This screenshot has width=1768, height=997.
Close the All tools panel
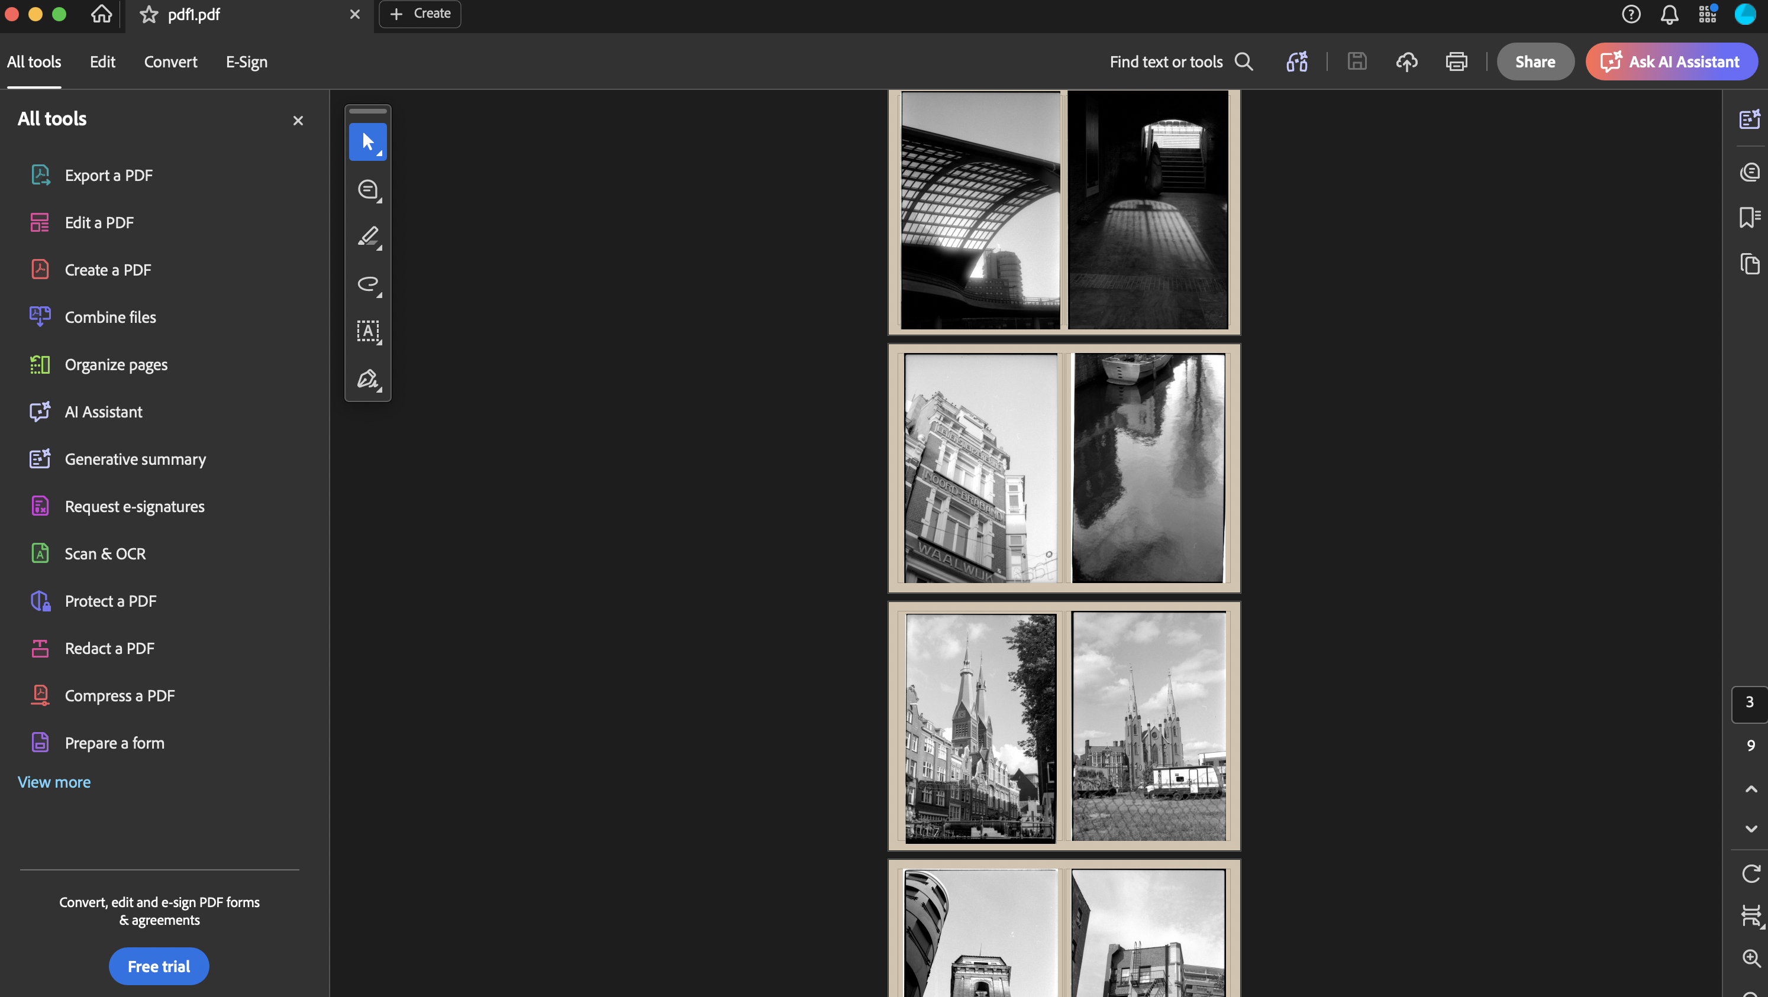tap(298, 121)
